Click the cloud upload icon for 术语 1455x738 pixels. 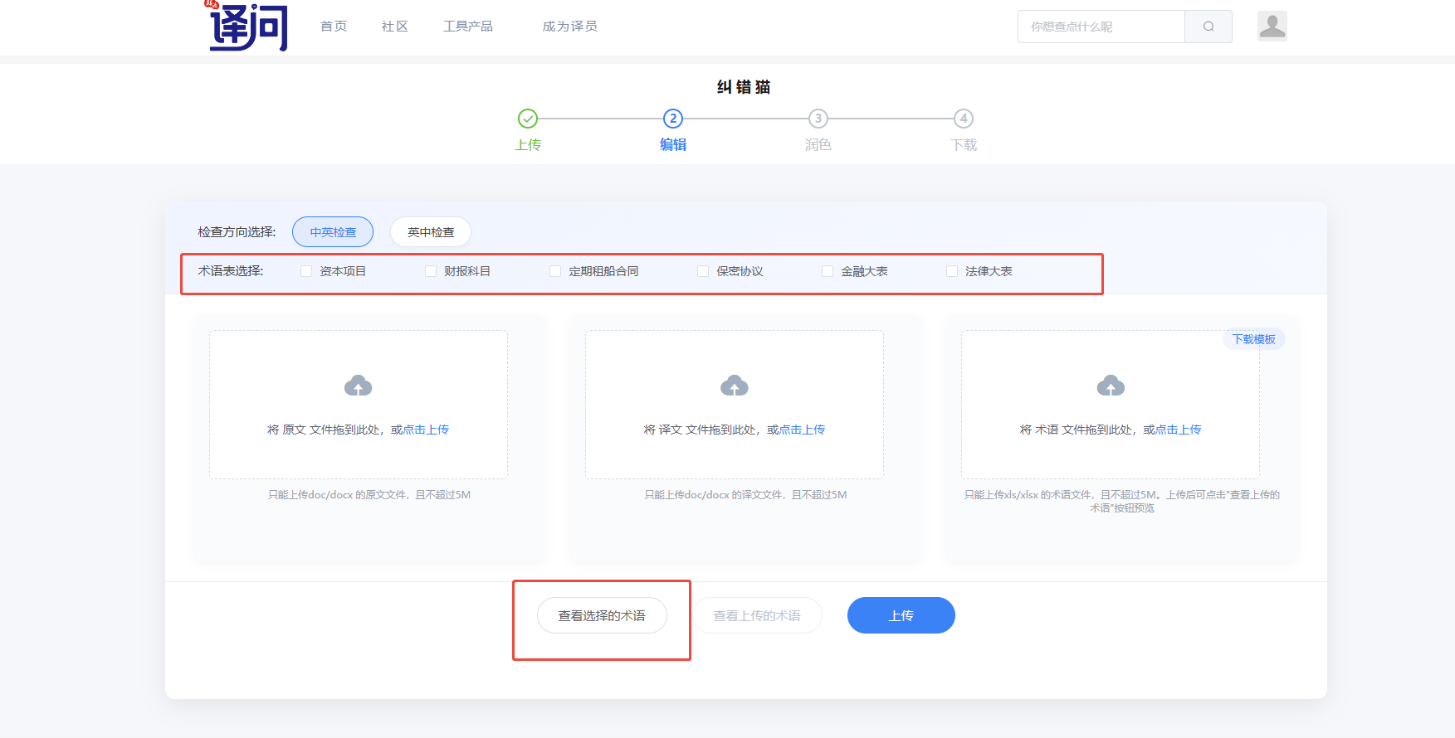pos(1111,386)
